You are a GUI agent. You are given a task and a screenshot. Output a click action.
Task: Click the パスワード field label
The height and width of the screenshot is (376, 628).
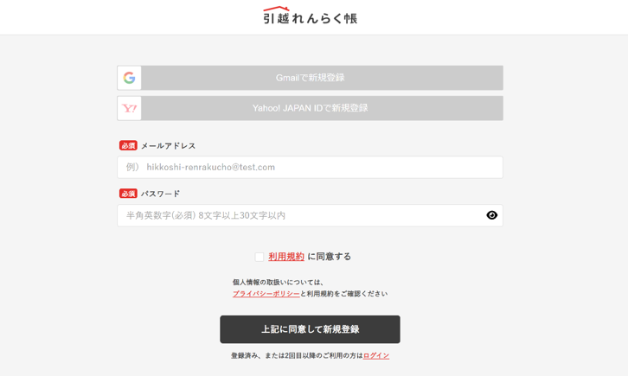click(x=160, y=194)
